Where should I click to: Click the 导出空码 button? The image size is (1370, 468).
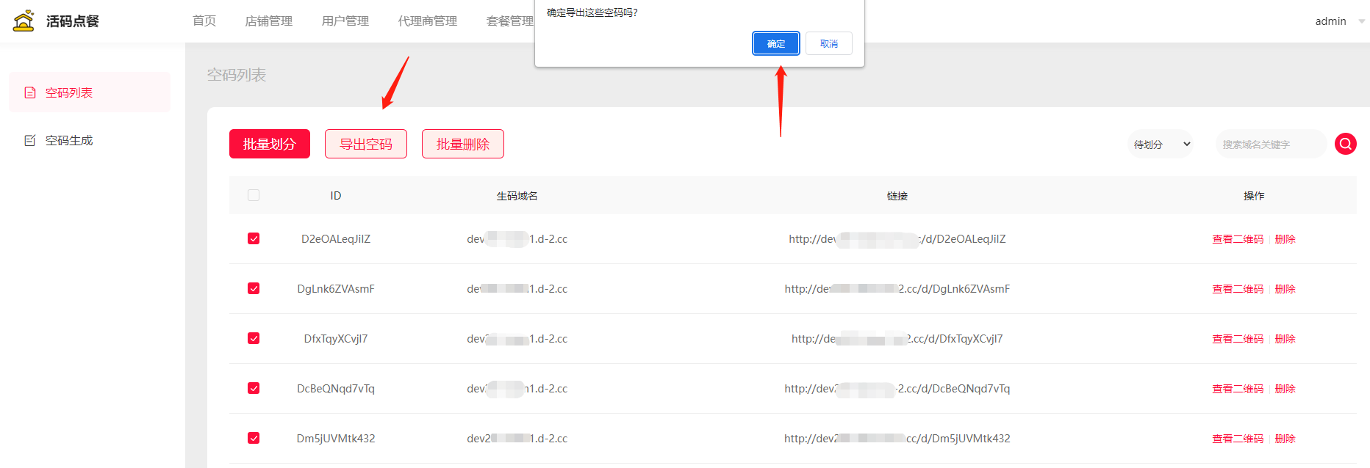[366, 144]
